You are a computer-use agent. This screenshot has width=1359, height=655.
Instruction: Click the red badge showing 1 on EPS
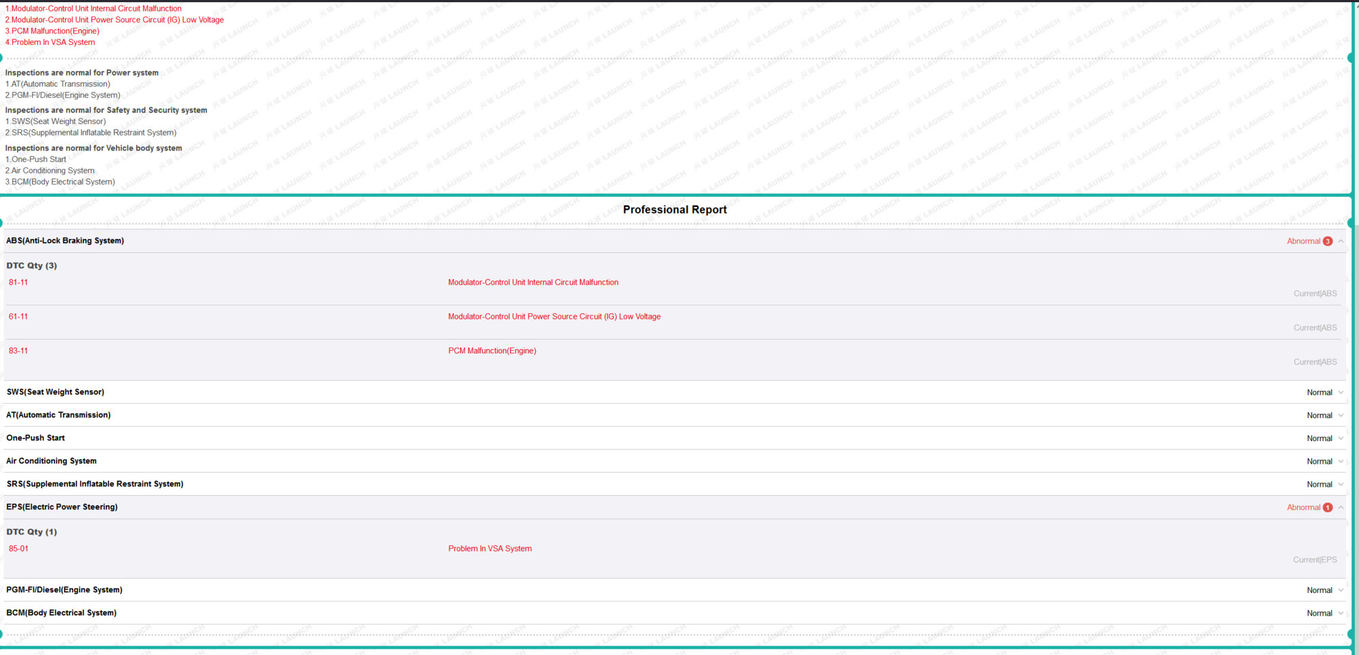click(1328, 507)
